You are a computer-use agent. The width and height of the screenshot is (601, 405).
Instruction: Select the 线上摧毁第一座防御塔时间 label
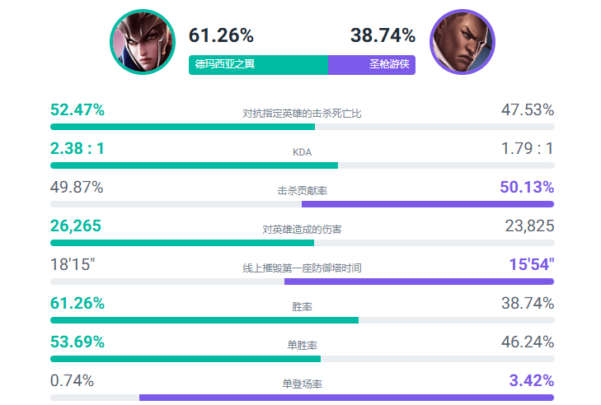coord(302,268)
